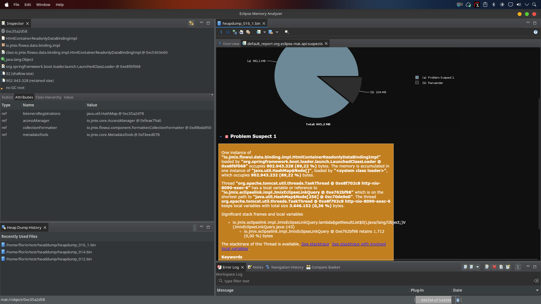Viewport: 541px width, 304px height.
Task: Click the find object by address magnifier
Action: coord(287,32)
